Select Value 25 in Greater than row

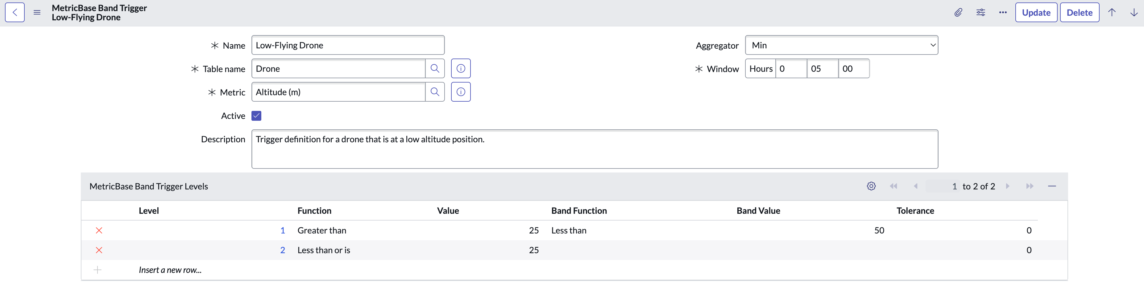click(x=534, y=231)
